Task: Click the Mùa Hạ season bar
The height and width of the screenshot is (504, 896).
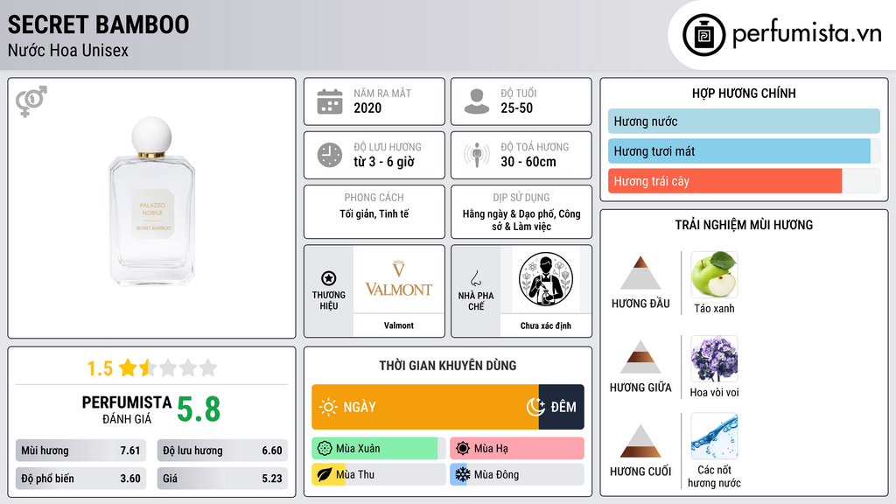Action: click(x=516, y=449)
